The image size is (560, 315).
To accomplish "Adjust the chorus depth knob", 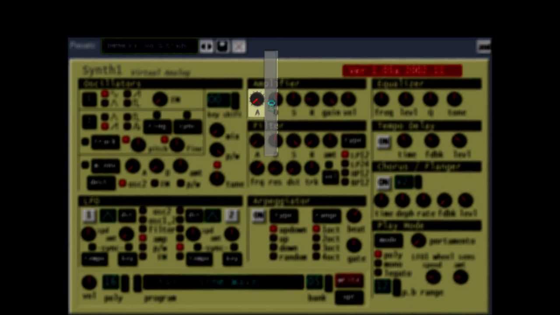I will pyautogui.click(x=402, y=200).
